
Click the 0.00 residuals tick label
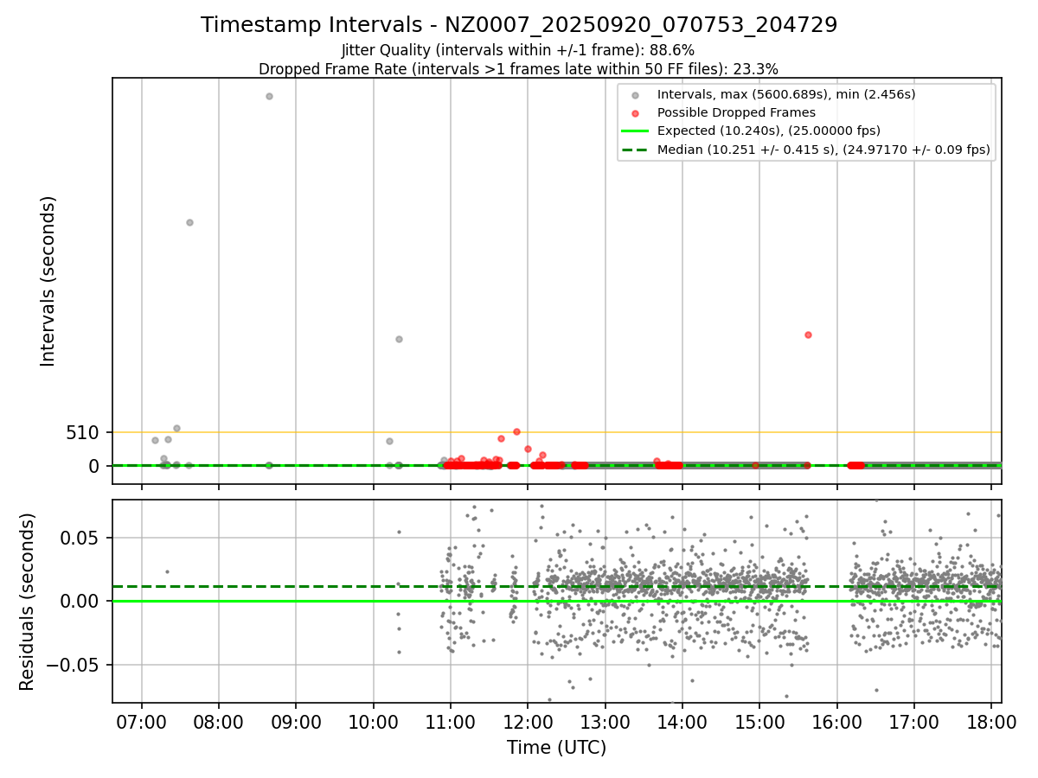coord(80,601)
